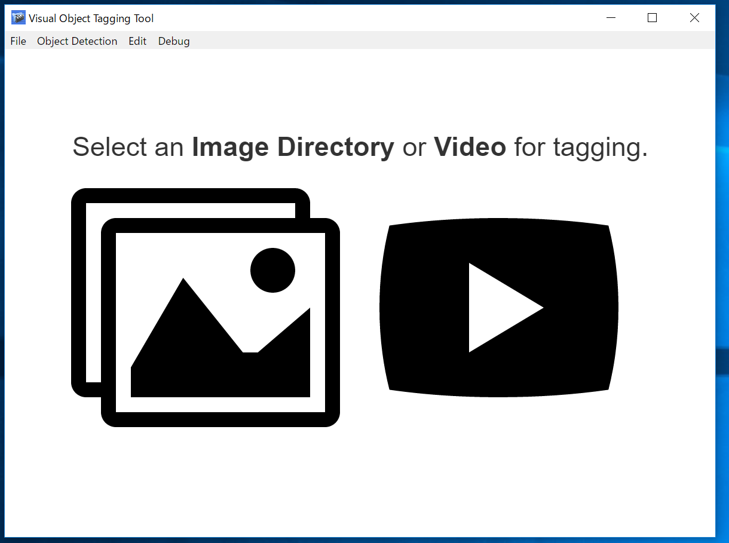Image resolution: width=729 pixels, height=543 pixels.
Task: Open the Object Detection menu
Action: (77, 41)
